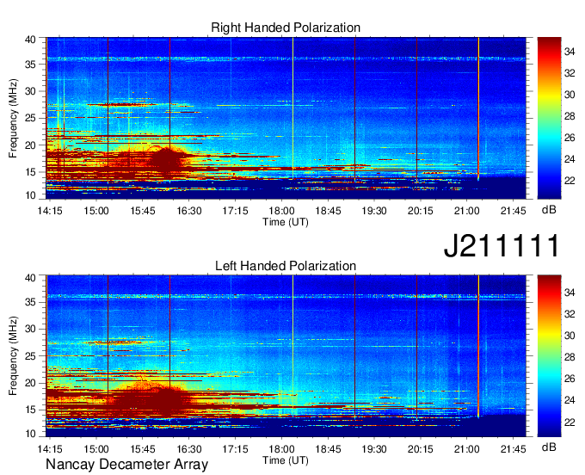Click the 22 value on Right Handed colorbar scale
The image size is (585, 475).
tap(570, 181)
